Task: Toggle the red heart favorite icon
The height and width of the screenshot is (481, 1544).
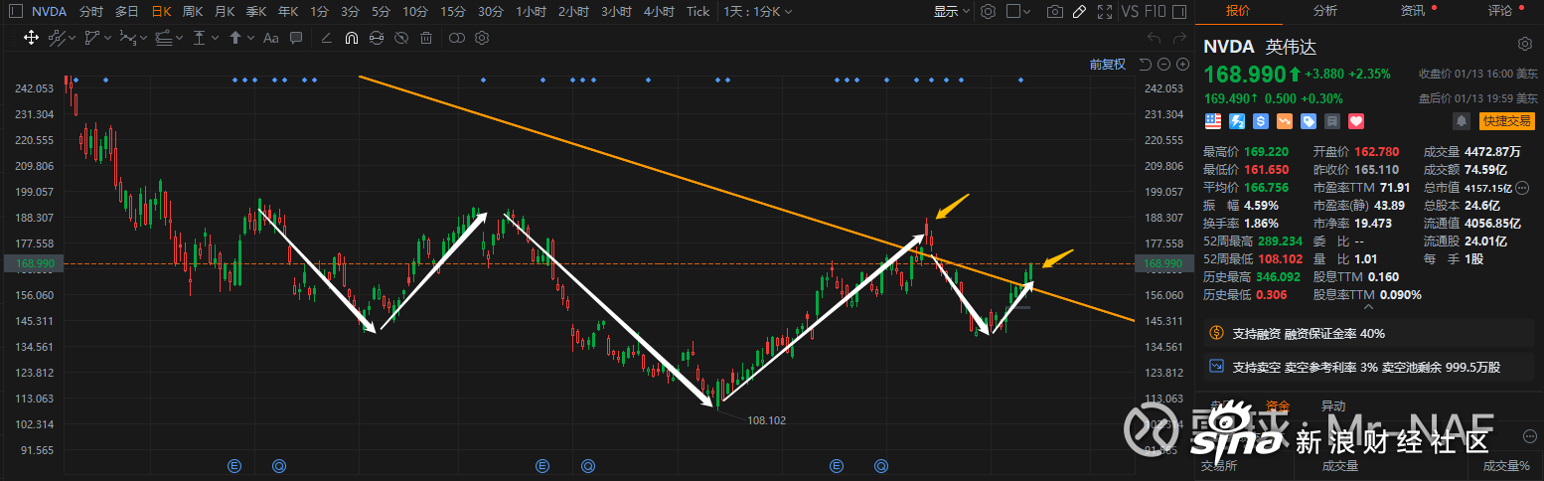Action: point(1356,121)
